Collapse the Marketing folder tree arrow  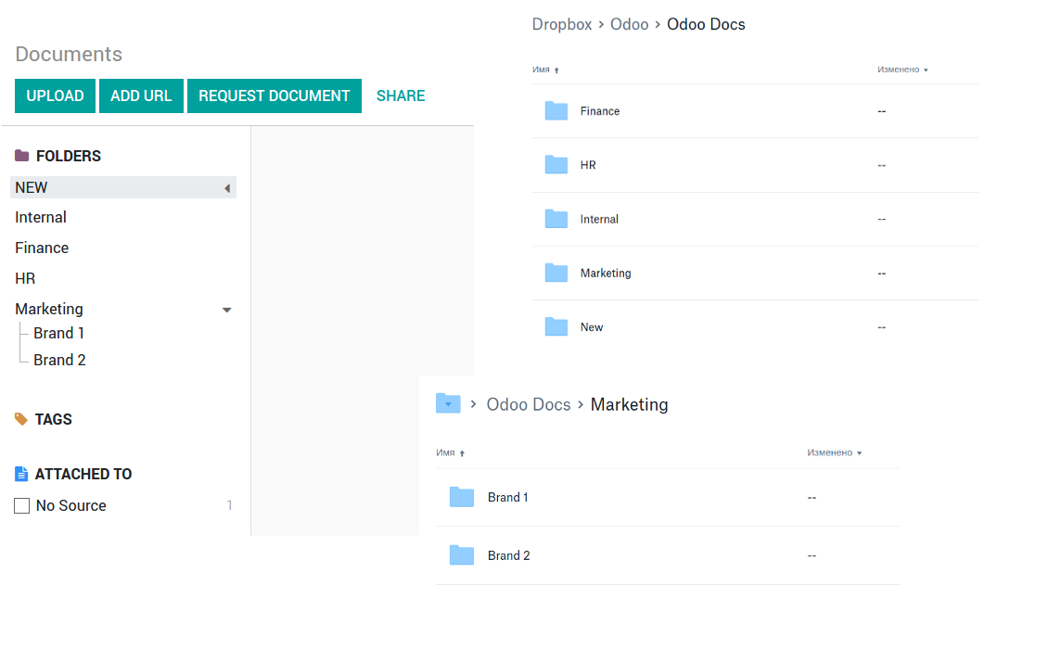coord(227,310)
